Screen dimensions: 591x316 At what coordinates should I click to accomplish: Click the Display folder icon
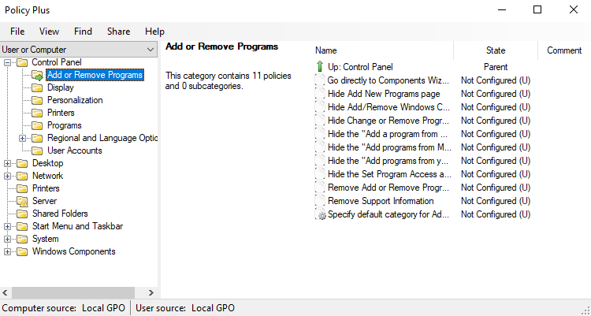pos(37,87)
